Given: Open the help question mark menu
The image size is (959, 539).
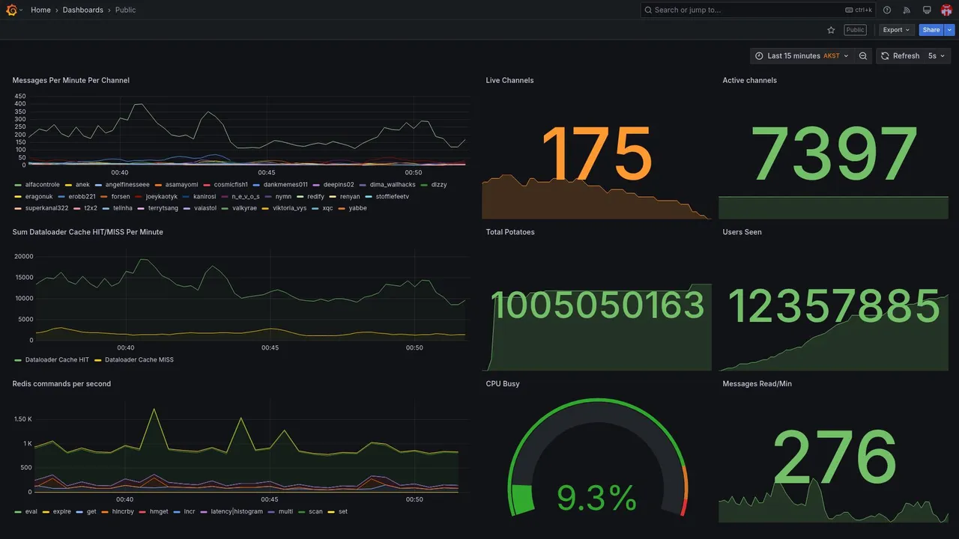Looking at the screenshot, I should (x=887, y=10).
